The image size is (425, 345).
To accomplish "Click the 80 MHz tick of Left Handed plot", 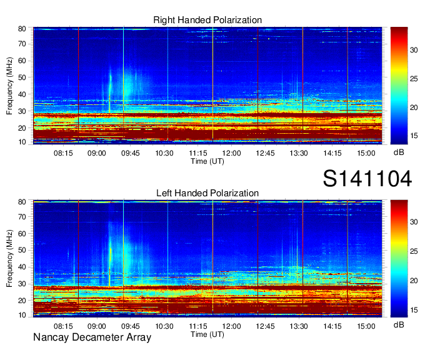I will [x=22, y=202].
